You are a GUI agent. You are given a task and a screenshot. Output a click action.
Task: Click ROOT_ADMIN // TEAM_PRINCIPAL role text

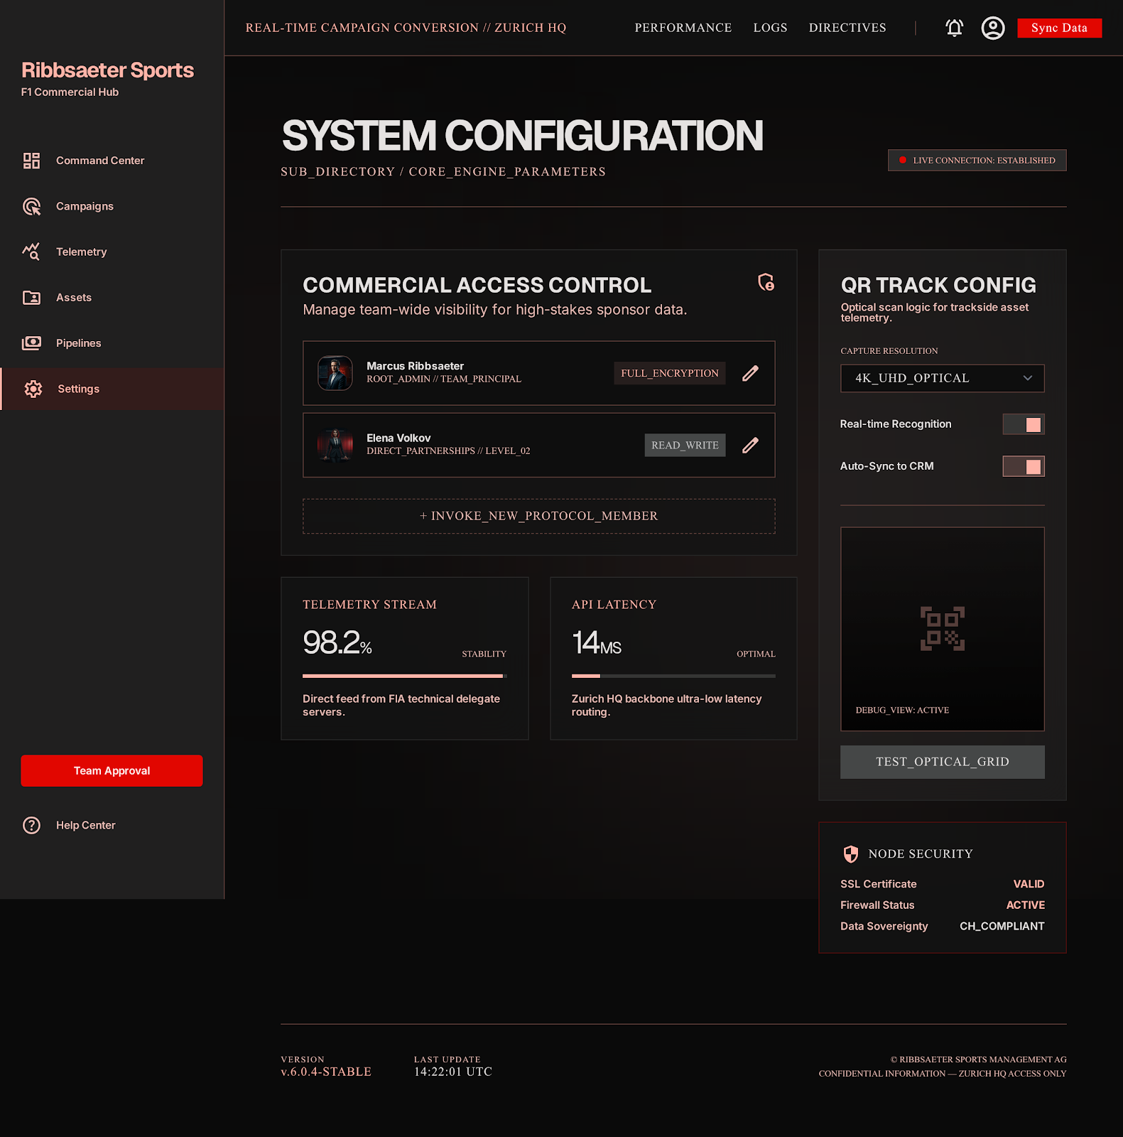(444, 379)
